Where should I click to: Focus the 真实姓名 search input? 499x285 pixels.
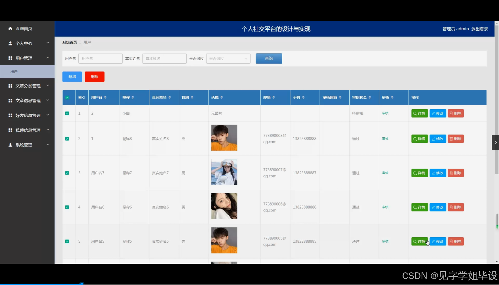[164, 58]
